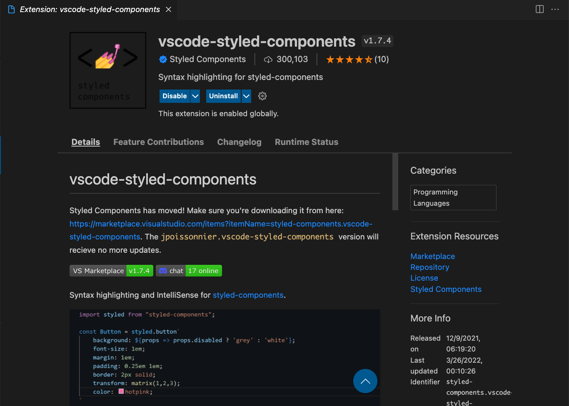Switch to Feature Contributions tab
This screenshot has width=569, height=406.
159,142
